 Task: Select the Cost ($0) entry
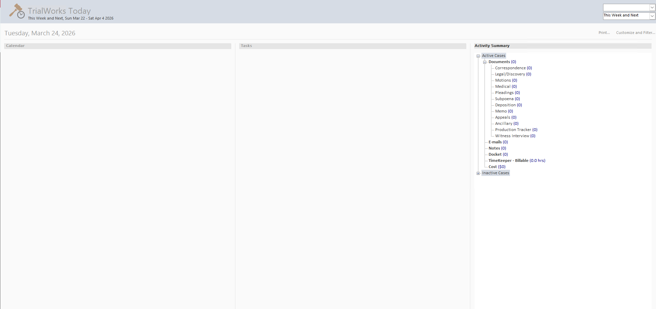497,167
